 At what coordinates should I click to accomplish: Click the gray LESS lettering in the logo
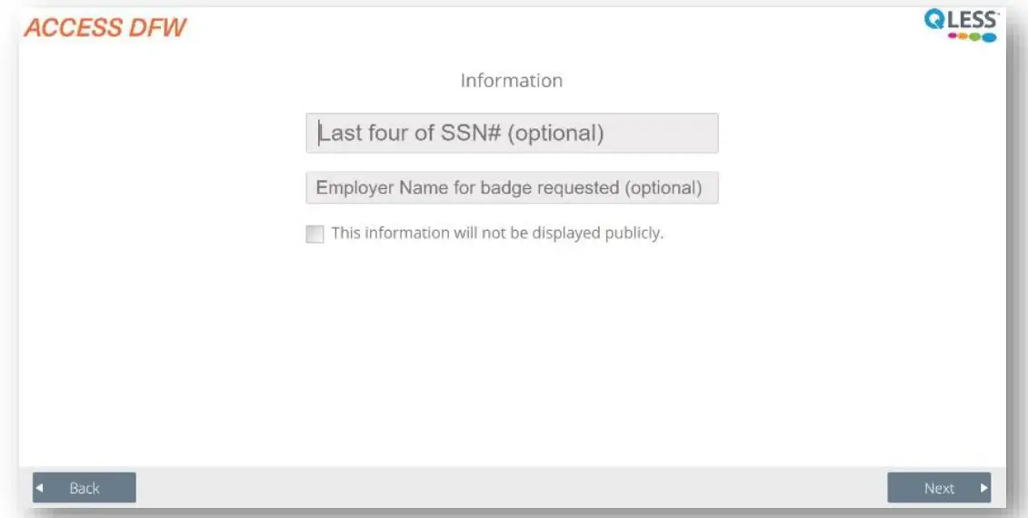coord(973,20)
